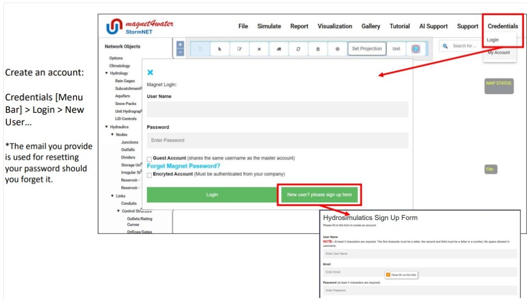Viewport: 527px width, 300px height.
Task: Click the Enter Password field in login
Action: (277, 140)
